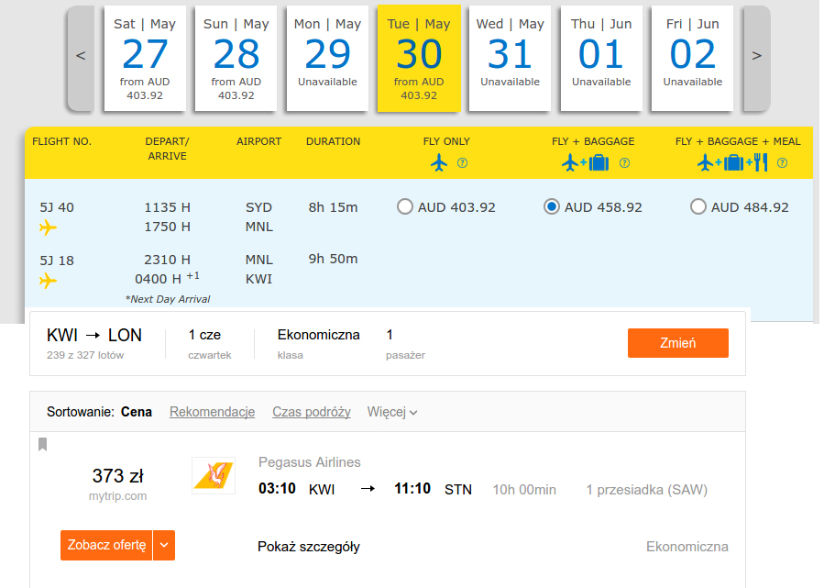Select the AUD 403.92 Fly Only fare
824x588 pixels.
(404, 206)
